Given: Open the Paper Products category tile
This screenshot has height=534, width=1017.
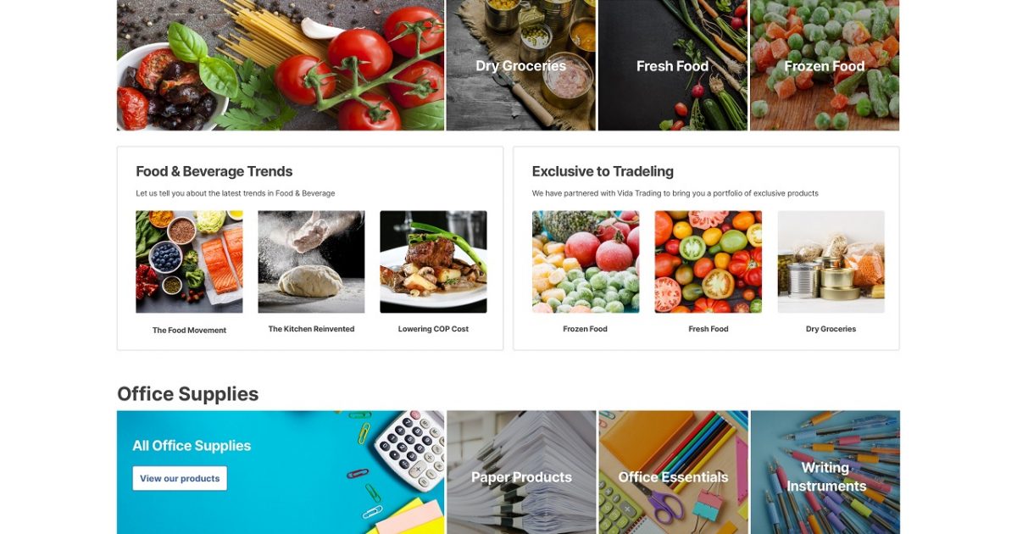Looking at the screenshot, I should pos(521,473).
